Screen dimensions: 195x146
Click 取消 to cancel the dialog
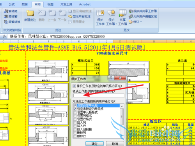pyautogui.click(x=115, y=144)
